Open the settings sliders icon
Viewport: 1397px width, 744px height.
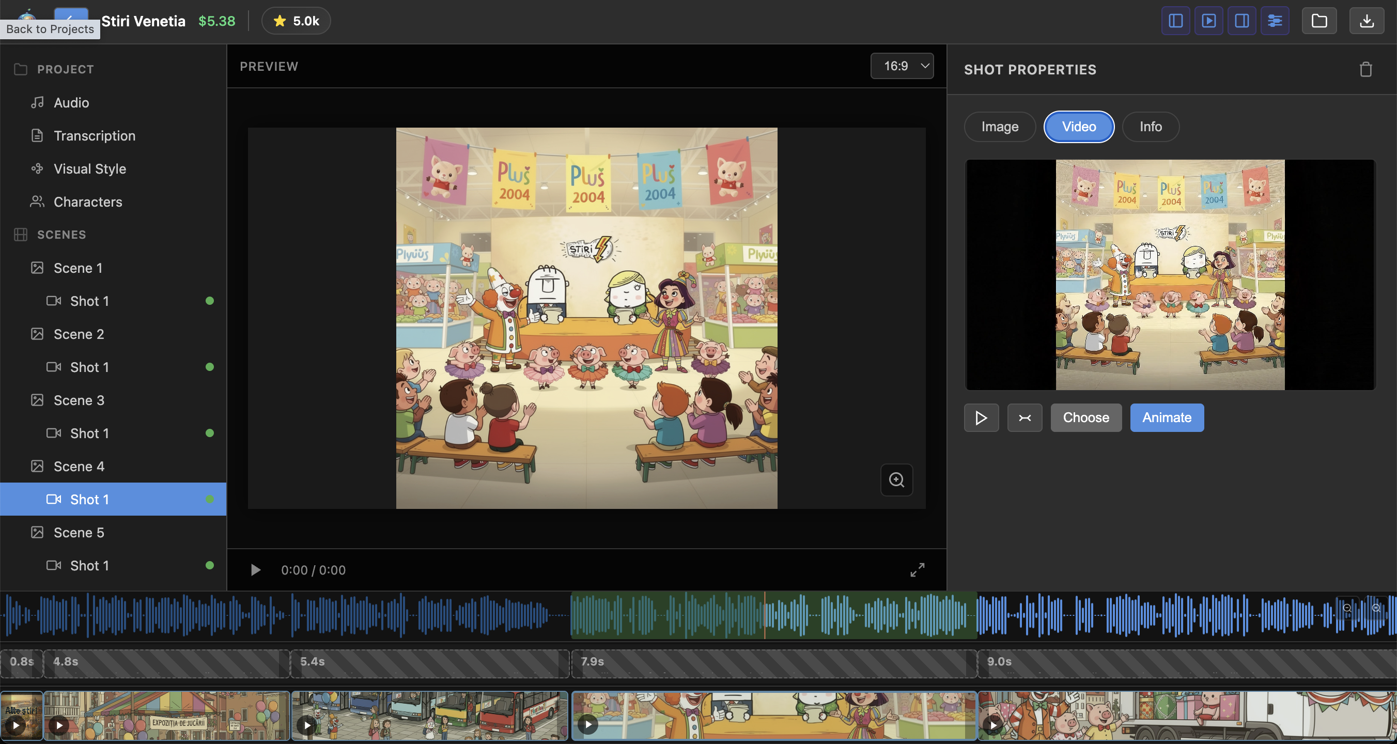point(1275,21)
